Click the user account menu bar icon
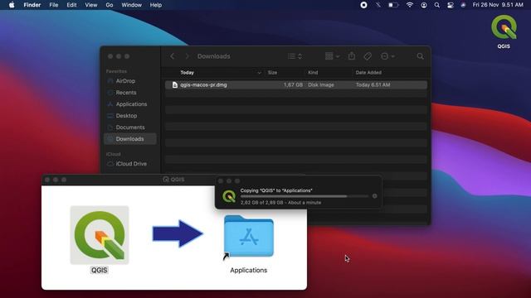The image size is (531, 298). coord(424,5)
